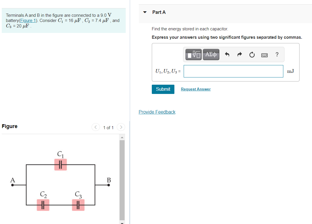Screen dimensions: 312x224
Task: Click the U1, U2, U3 answer field
Action: pos(233,71)
